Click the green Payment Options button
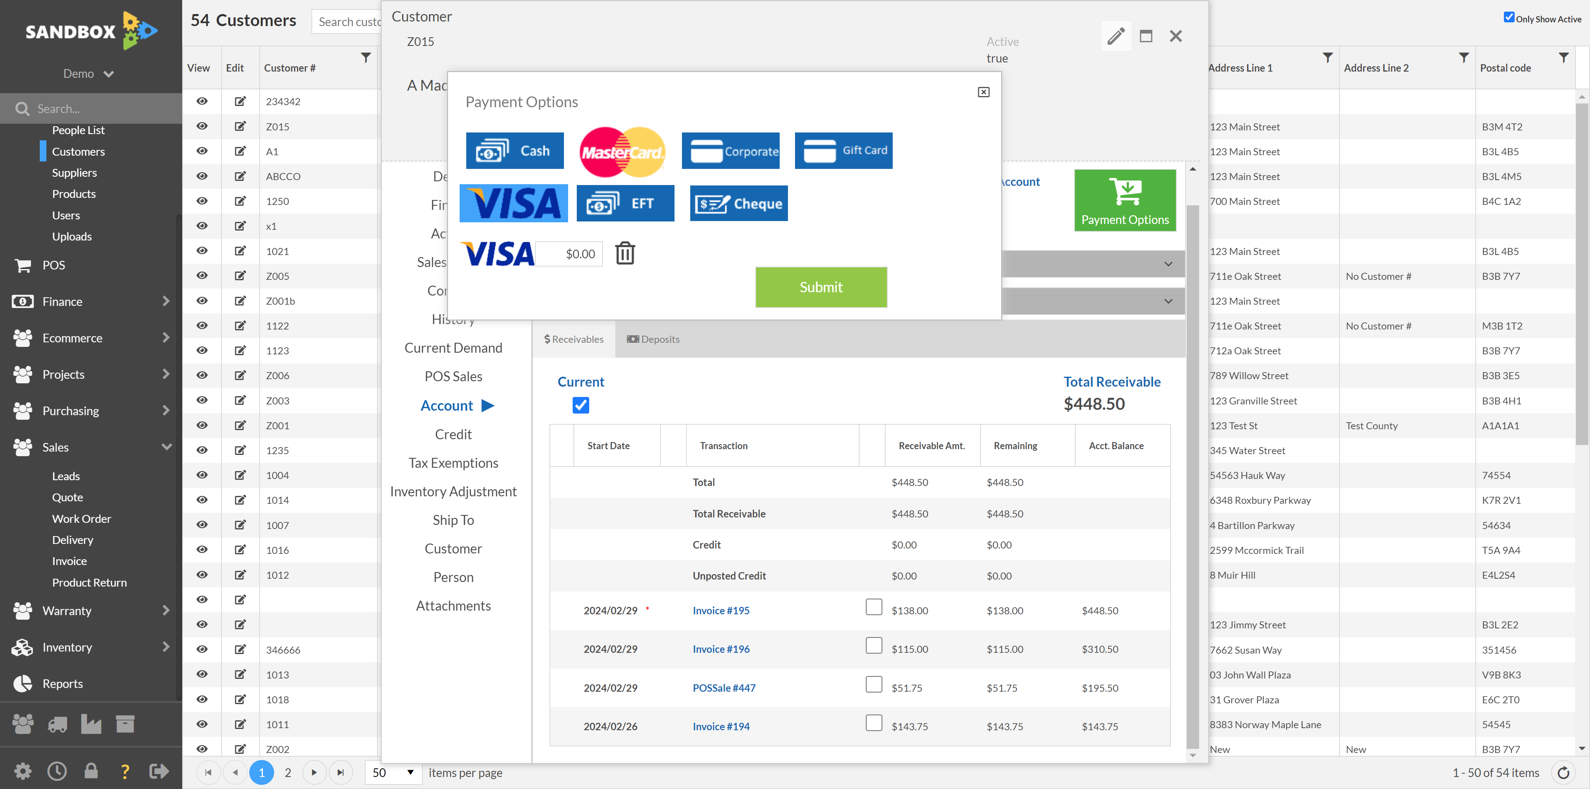 1125,200
